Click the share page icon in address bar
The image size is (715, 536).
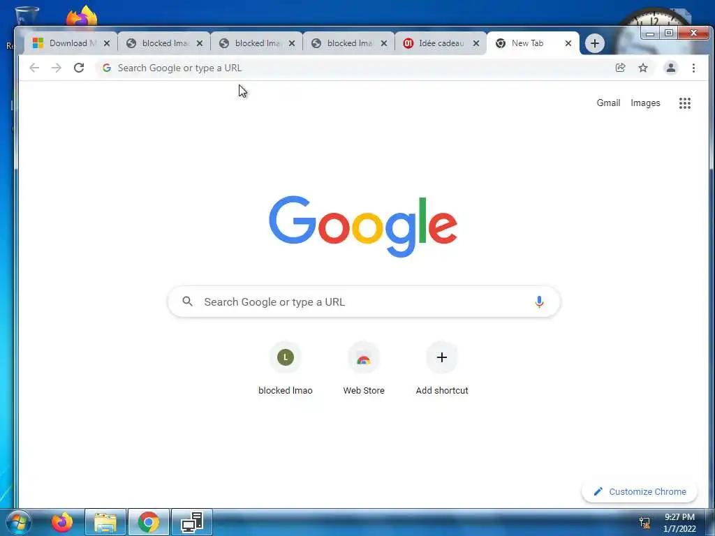[620, 68]
